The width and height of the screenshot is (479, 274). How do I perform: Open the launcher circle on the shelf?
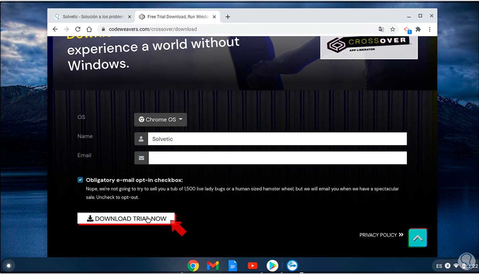[9, 266]
